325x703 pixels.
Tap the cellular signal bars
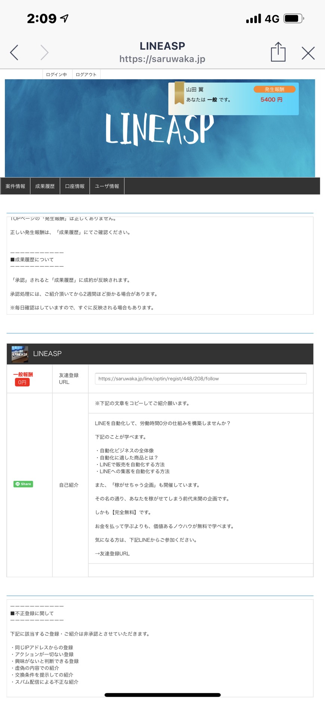[x=254, y=19]
